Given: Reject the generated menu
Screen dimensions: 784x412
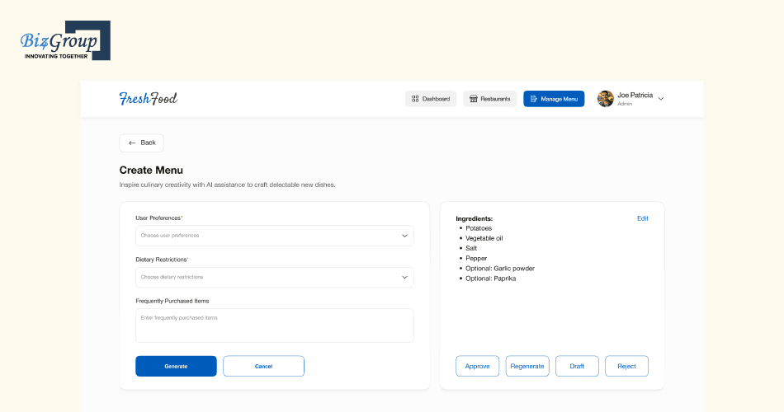Looking at the screenshot, I should [x=626, y=366].
